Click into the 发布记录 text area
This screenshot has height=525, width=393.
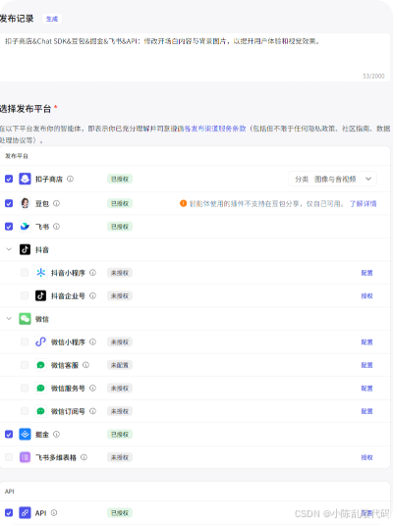196,57
